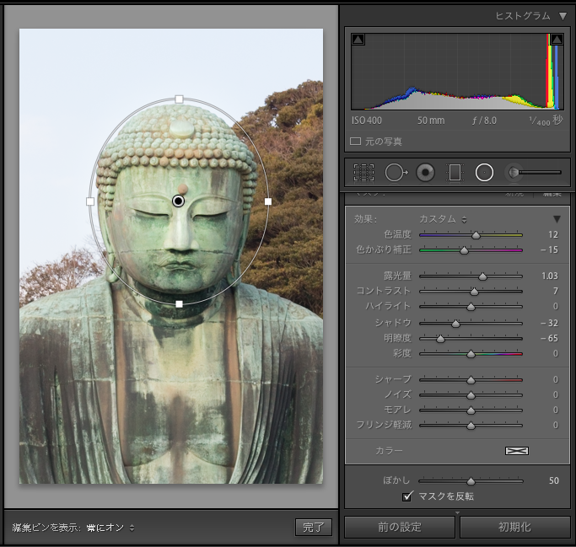
Task: Click the フリンジ軽減 slider handle
Action: (471, 426)
